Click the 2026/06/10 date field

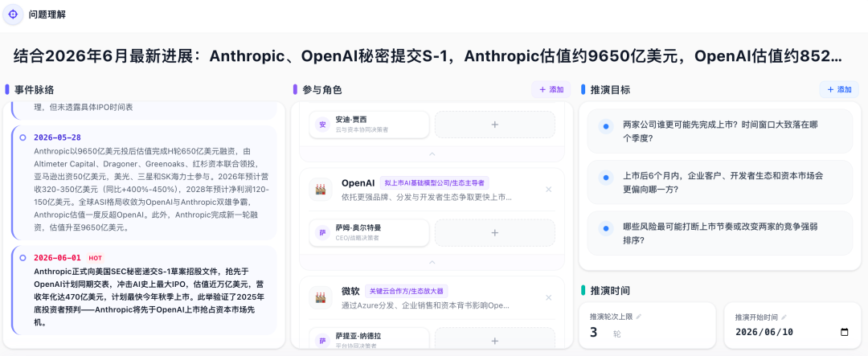click(792, 332)
